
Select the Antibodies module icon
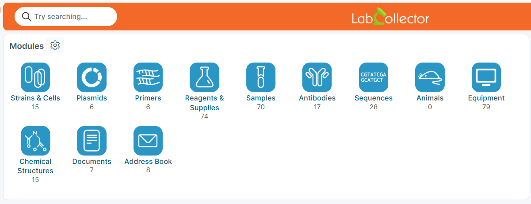[x=317, y=77]
